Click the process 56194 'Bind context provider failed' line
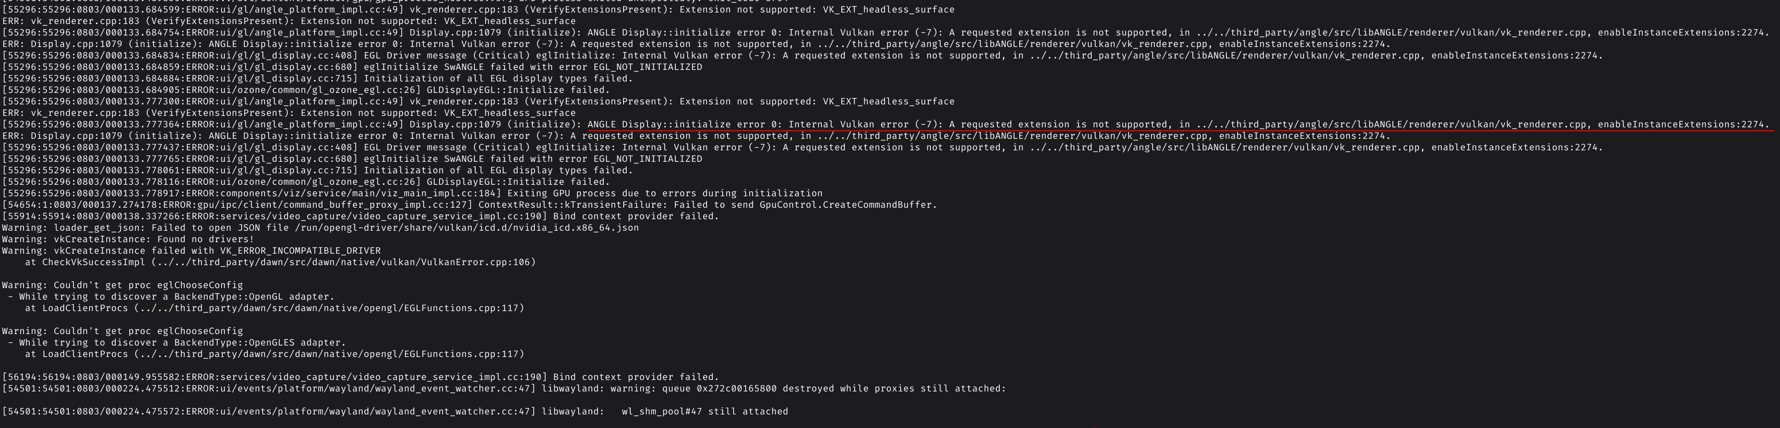Image resolution: width=1780 pixels, height=428 pixels. (x=361, y=377)
